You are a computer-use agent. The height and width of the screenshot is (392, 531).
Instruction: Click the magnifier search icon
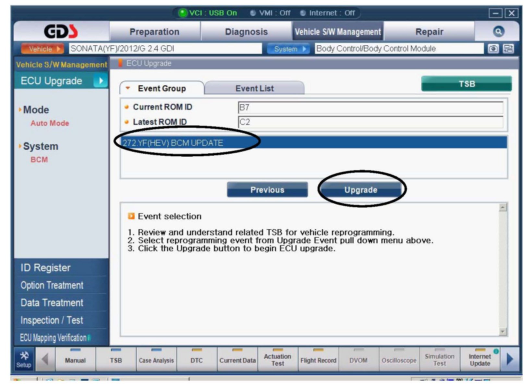(x=498, y=31)
